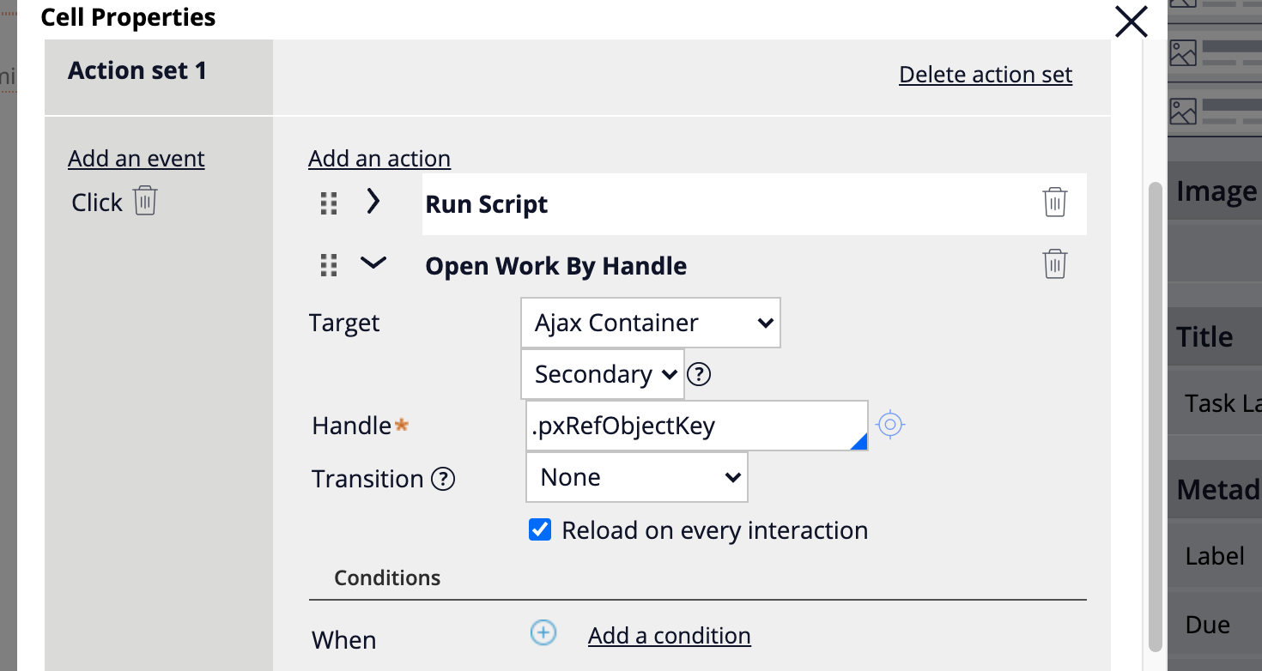Viewport: 1262px width, 671px height.
Task: Open help icon beside Secondary dropdown
Action: coord(701,374)
